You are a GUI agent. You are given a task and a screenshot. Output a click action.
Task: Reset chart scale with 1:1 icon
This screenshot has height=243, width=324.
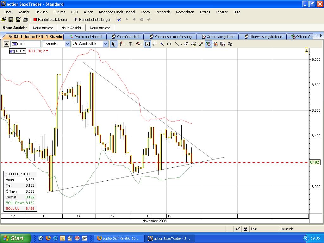pyautogui.click(x=169, y=44)
